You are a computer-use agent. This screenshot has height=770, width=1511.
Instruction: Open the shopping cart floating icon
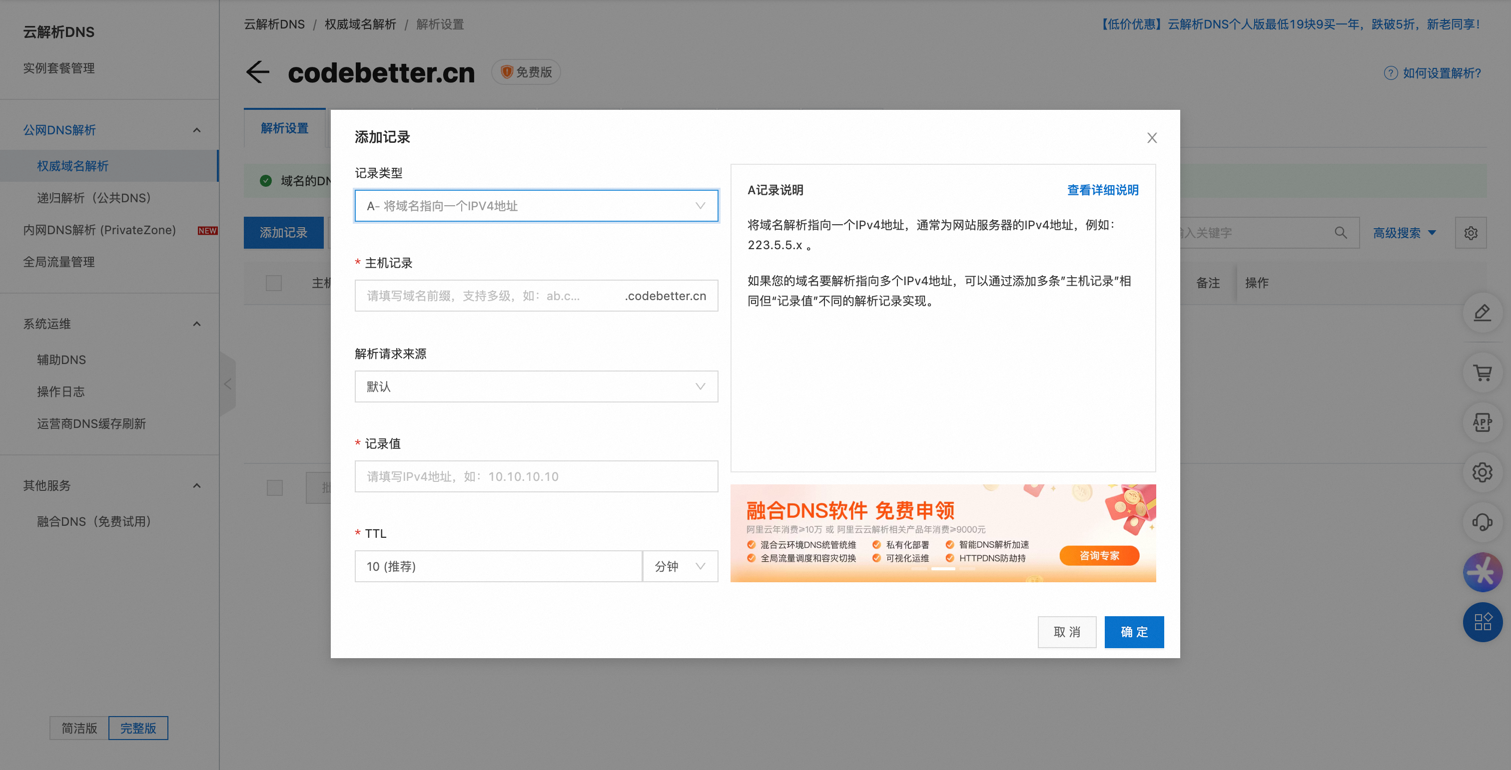click(1482, 372)
